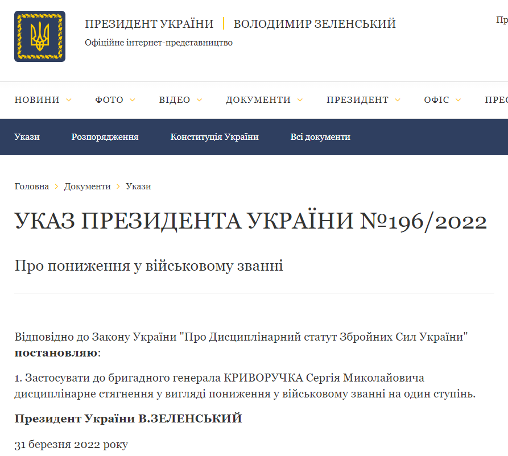Select Конституція України in the blue bar

(214, 136)
